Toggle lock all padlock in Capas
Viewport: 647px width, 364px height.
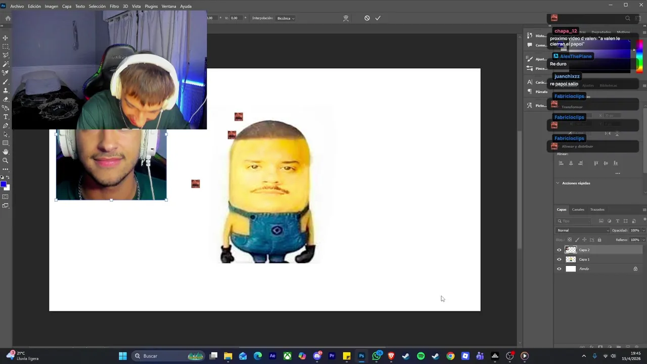coord(599,240)
